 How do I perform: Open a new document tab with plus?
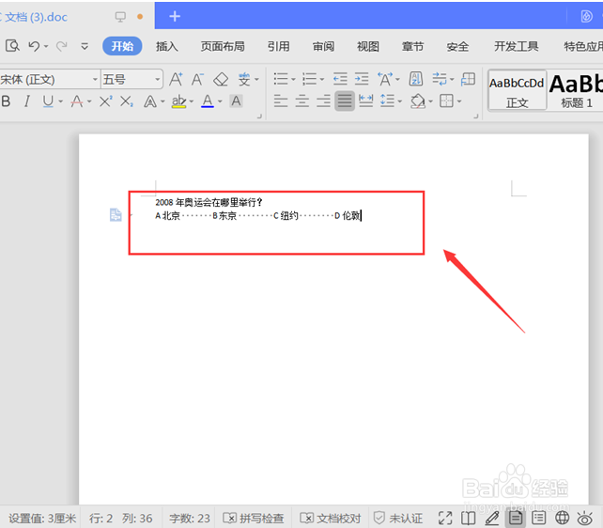(175, 16)
